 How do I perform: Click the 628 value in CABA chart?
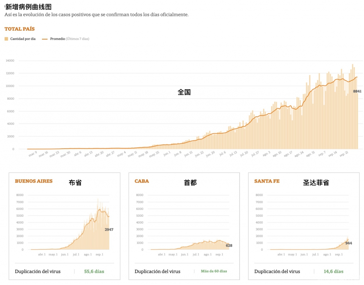tap(229, 246)
